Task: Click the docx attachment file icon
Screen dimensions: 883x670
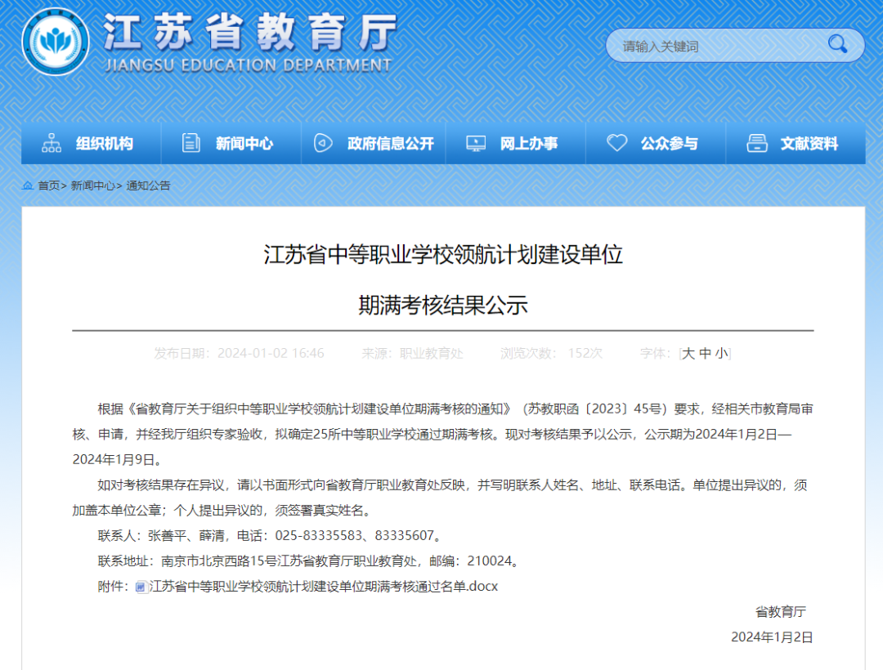Action: coord(141,587)
